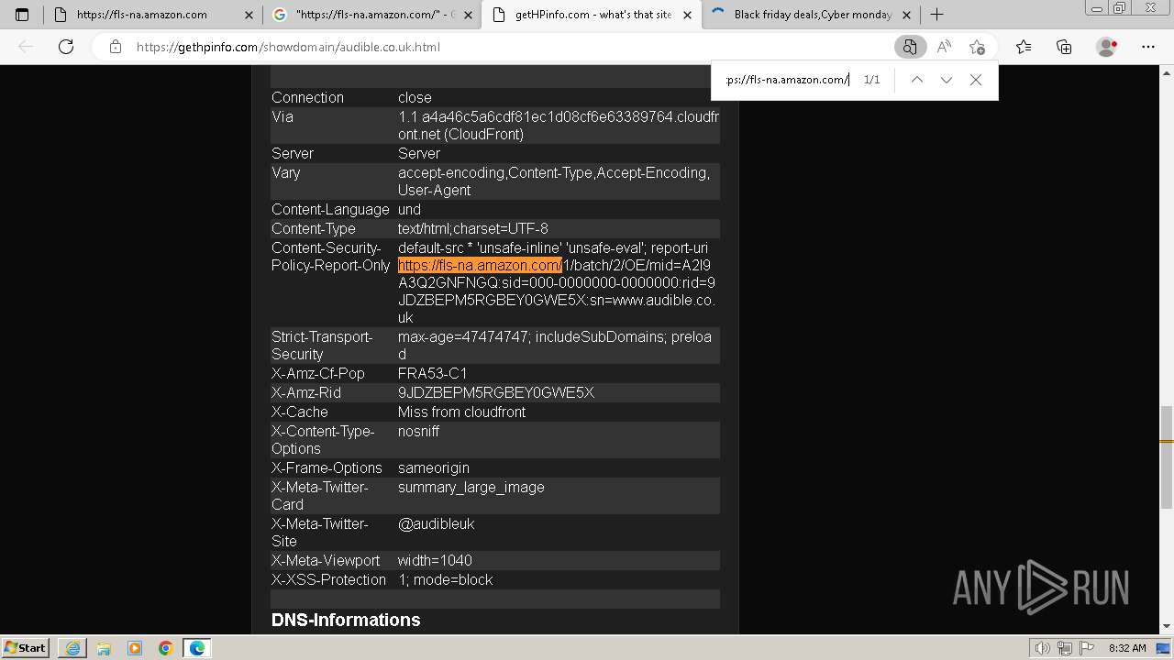
Task: Click the find-on-page search field
Action: [x=787, y=80]
